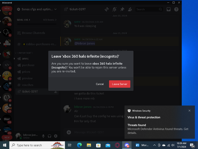Image resolution: width=198 pixels, height=149 pixels.
Task: Open the s/v server icon
Action: [7, 65]
